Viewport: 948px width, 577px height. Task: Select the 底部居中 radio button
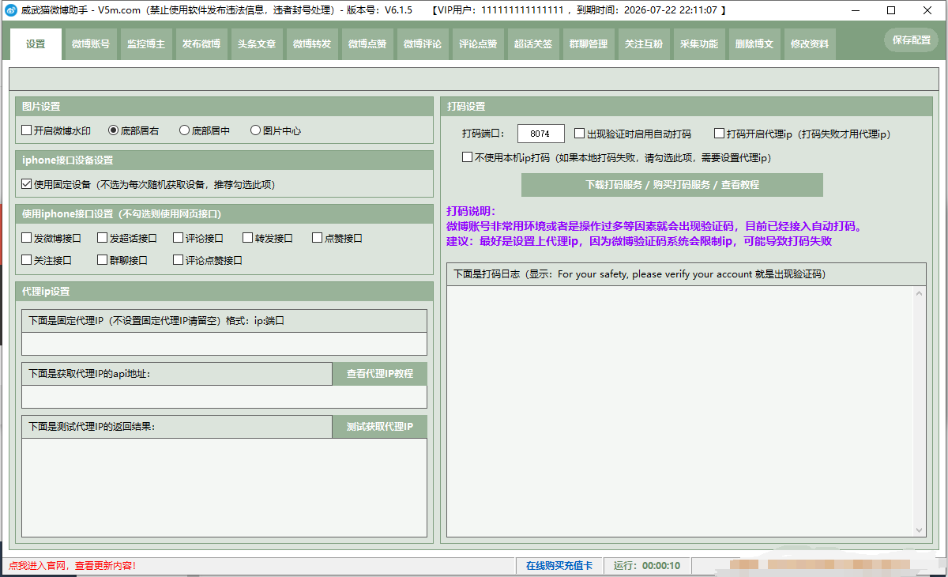pyautogui.click(x=185, y=130)
